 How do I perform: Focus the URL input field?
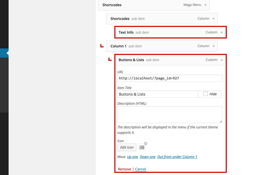click(169, 78)
